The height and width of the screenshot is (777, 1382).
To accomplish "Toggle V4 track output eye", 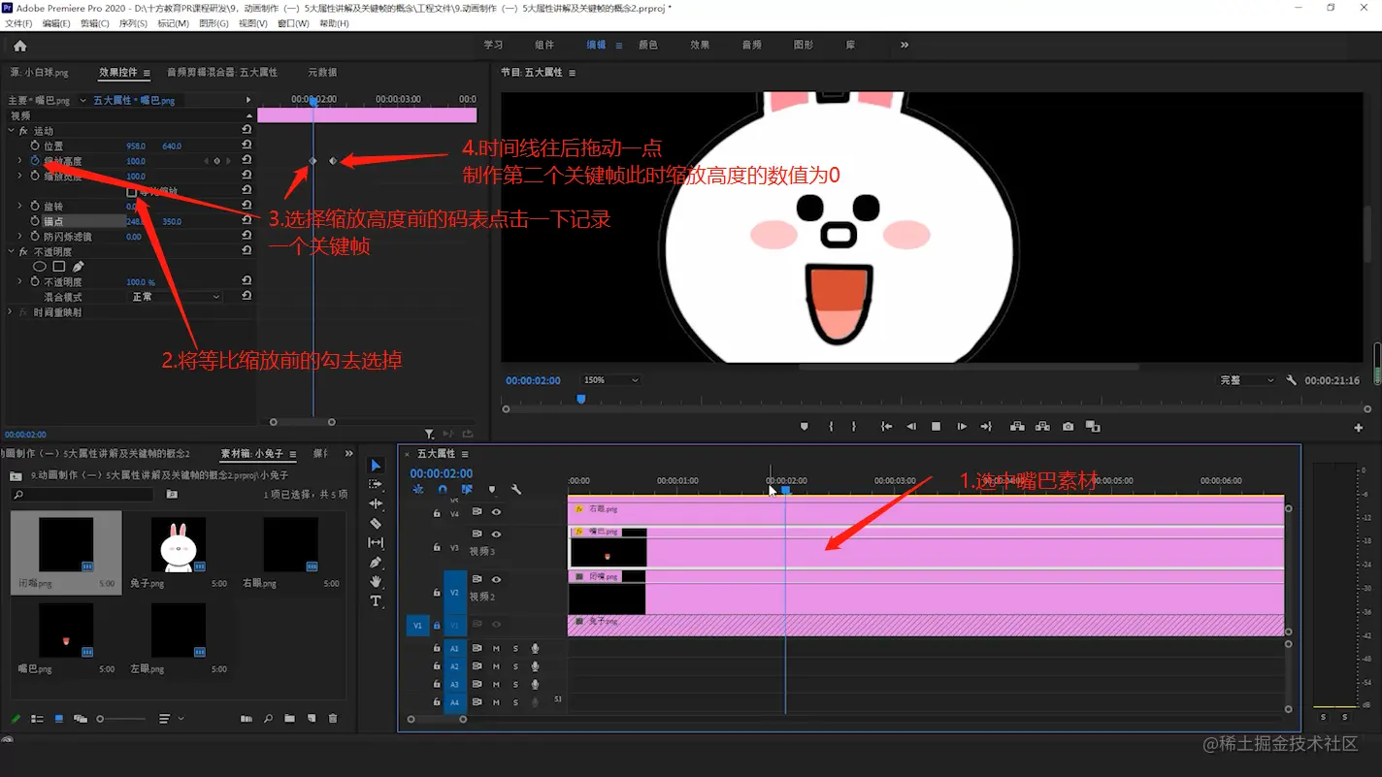I will (496, 512).
